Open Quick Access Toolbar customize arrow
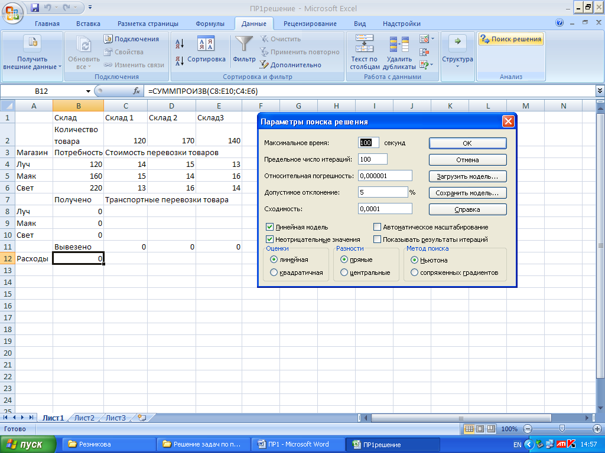 click(90, 7)
